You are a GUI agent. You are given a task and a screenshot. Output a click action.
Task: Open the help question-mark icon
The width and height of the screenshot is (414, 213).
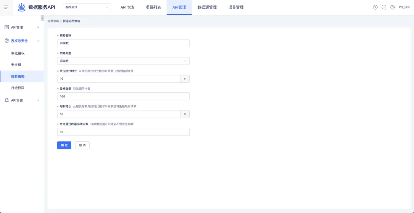(375, 7)
